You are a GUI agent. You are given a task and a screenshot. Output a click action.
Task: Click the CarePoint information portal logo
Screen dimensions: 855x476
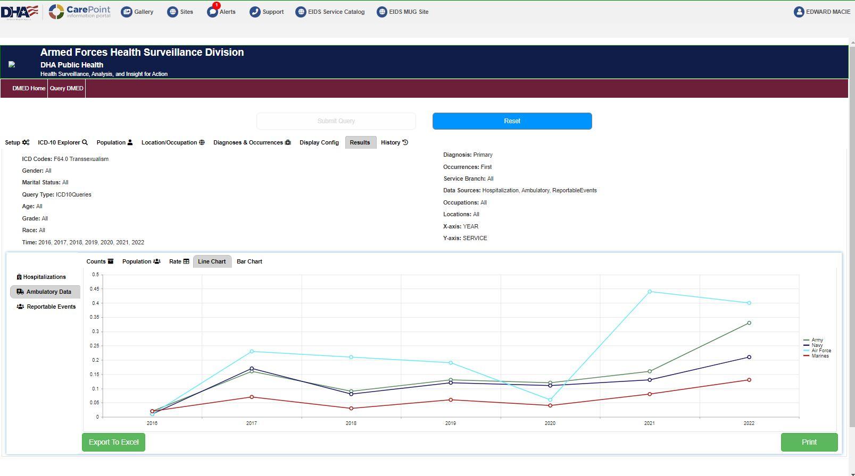click(x=80, y=12)
